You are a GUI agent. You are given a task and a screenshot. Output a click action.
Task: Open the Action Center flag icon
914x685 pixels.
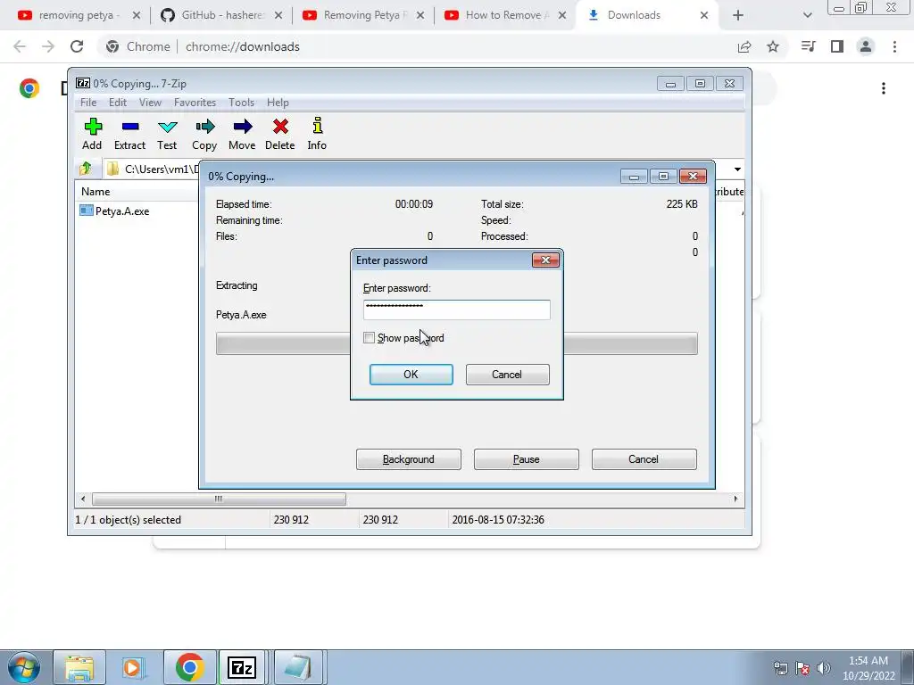[x=802, y=668]
